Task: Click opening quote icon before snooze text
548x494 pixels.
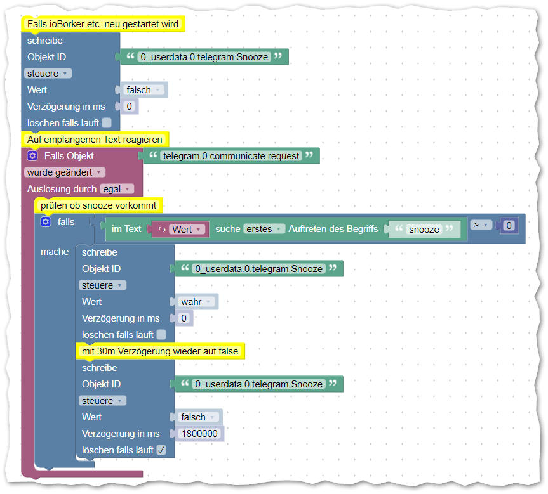Action: coord(399,228)
